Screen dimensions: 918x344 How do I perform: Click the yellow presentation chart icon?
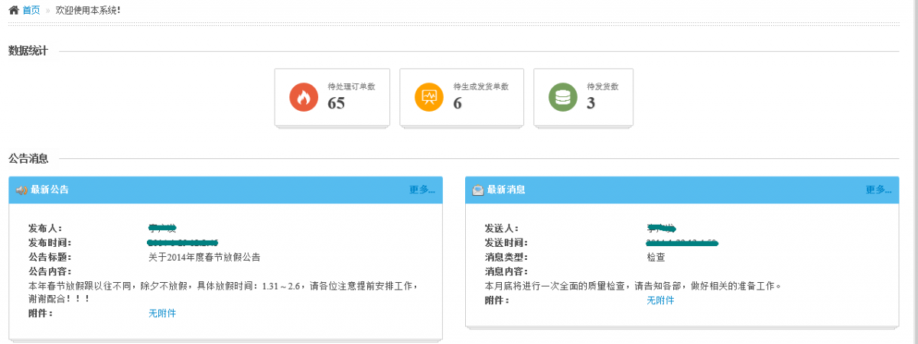pos(429,97)
